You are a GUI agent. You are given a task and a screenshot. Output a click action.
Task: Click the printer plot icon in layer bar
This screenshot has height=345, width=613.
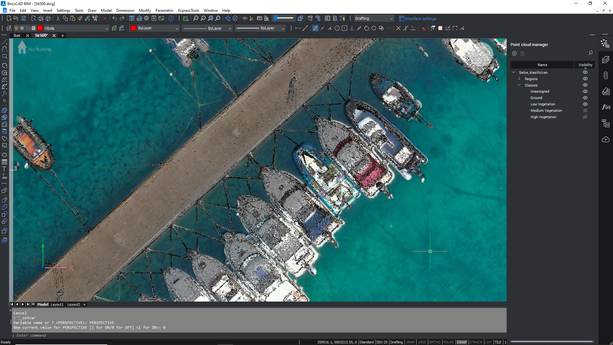pos(34,28)
